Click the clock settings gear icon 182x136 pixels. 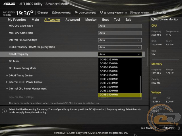click(32, 12)
